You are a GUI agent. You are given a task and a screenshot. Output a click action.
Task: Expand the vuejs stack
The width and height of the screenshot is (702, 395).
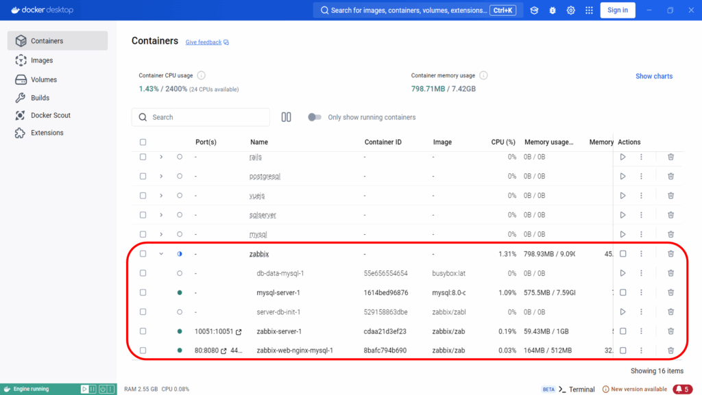[x=161, y=196]
